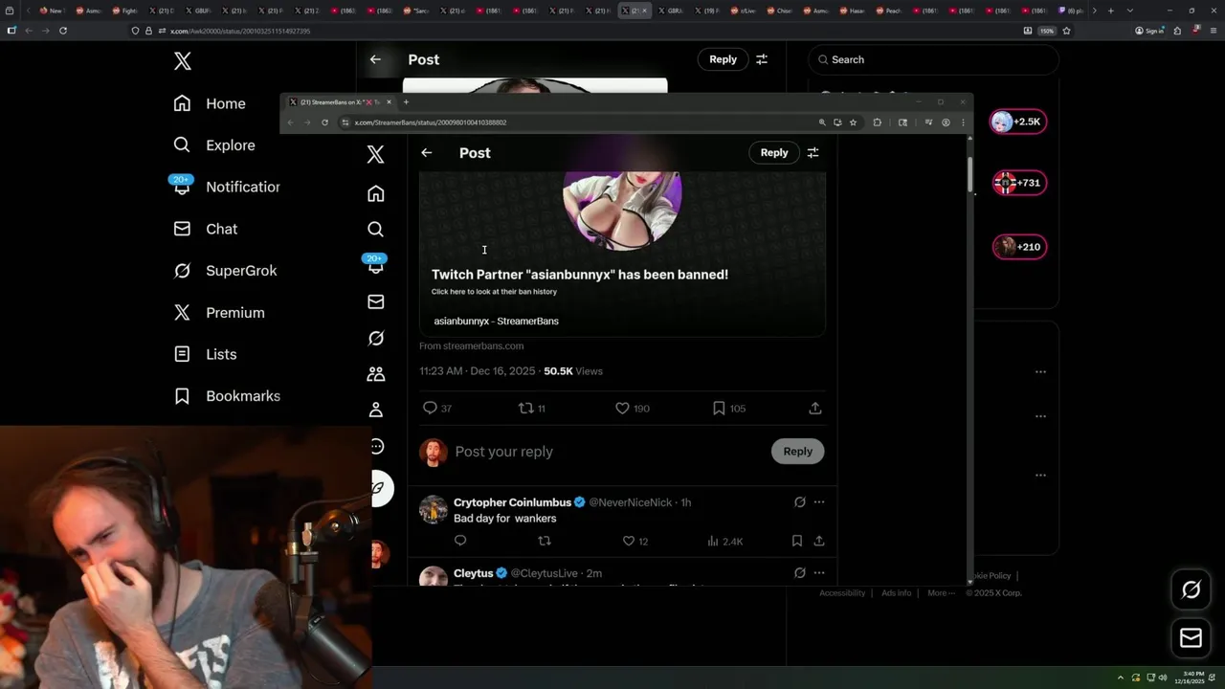
Task: Open floating Grok button at bottom right
Action: pos(1191,590)
